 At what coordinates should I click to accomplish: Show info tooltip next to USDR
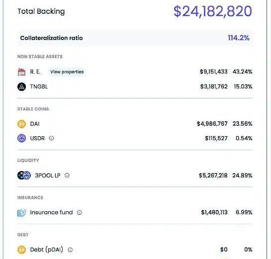51,138
